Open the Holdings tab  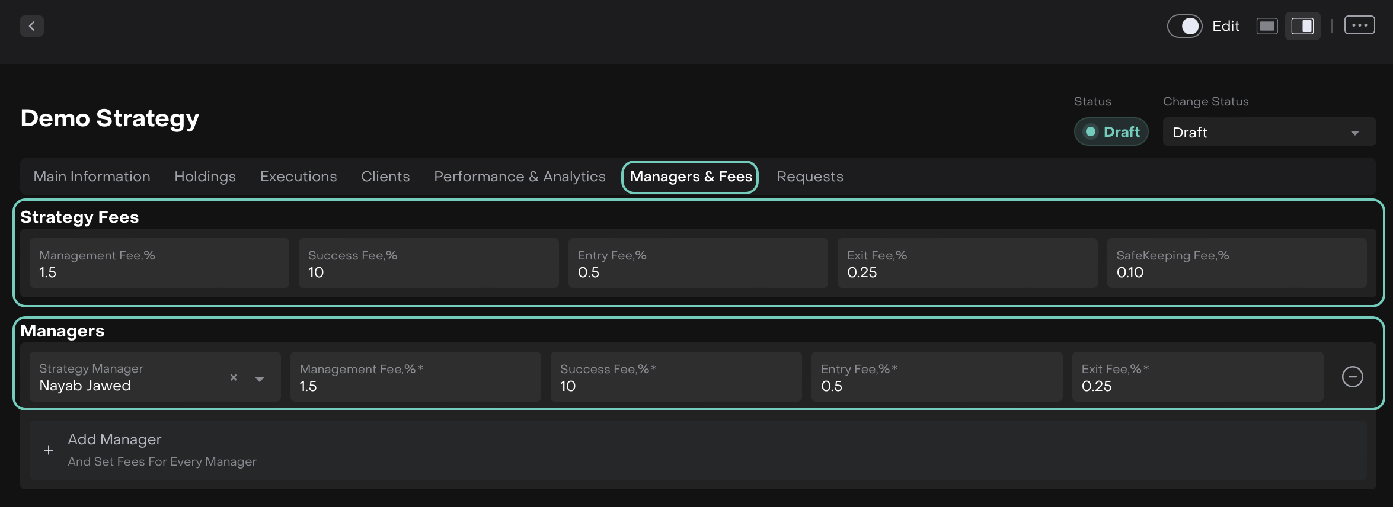point(205,177)
